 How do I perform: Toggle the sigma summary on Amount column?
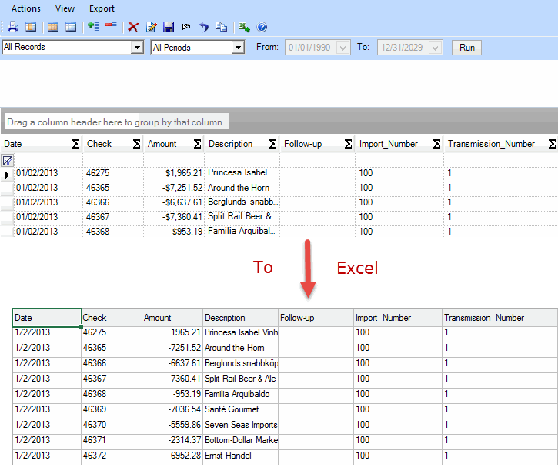point(198,144)
